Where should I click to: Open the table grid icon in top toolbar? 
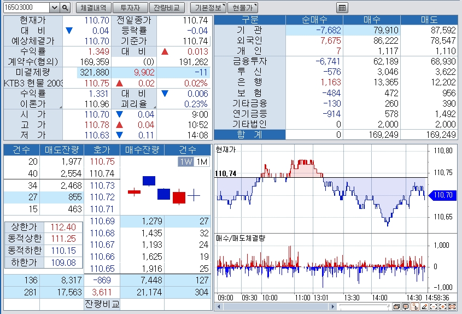click(342, 8)
